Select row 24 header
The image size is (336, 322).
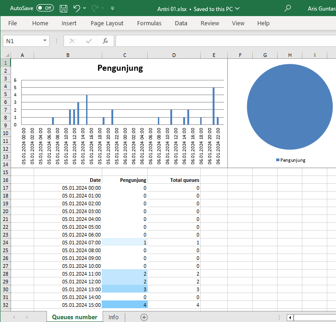[6, 243]
